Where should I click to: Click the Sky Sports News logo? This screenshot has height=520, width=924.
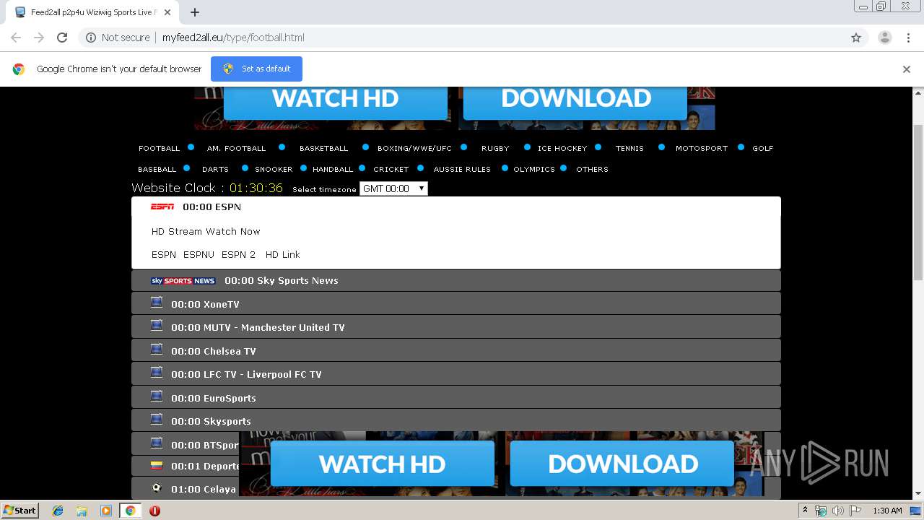click(x=183, y=281)
